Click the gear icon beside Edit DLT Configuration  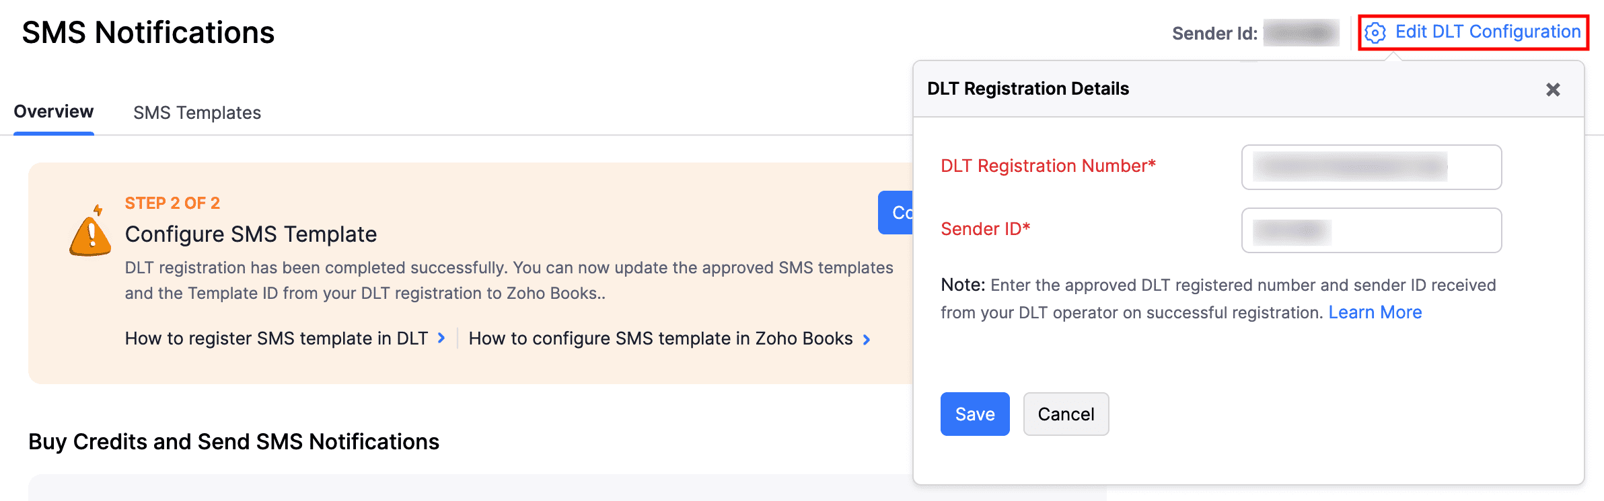pyautogui.click(x=1375, y=32)
